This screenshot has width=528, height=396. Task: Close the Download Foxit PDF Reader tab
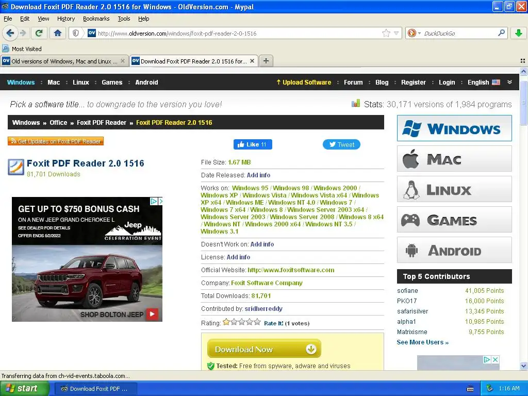pyautogui.click(x=252, y=61)
